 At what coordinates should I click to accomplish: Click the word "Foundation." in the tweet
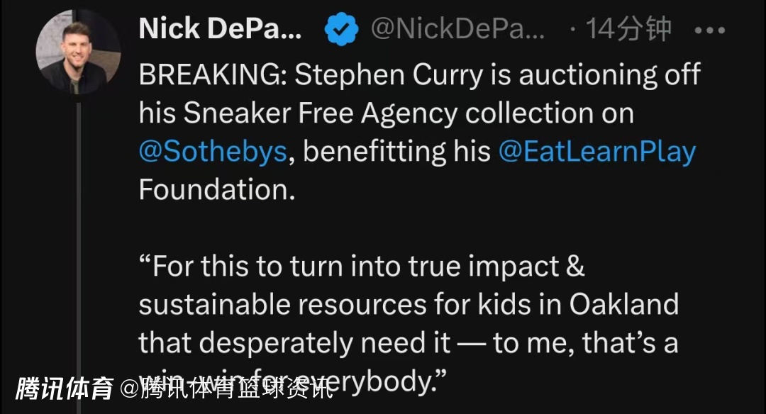pyautogui.click(x=217, y=190)
